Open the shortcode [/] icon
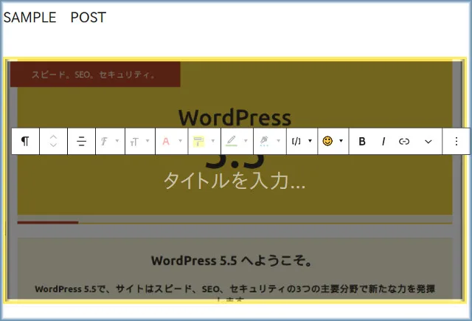 tap(296, 141)
